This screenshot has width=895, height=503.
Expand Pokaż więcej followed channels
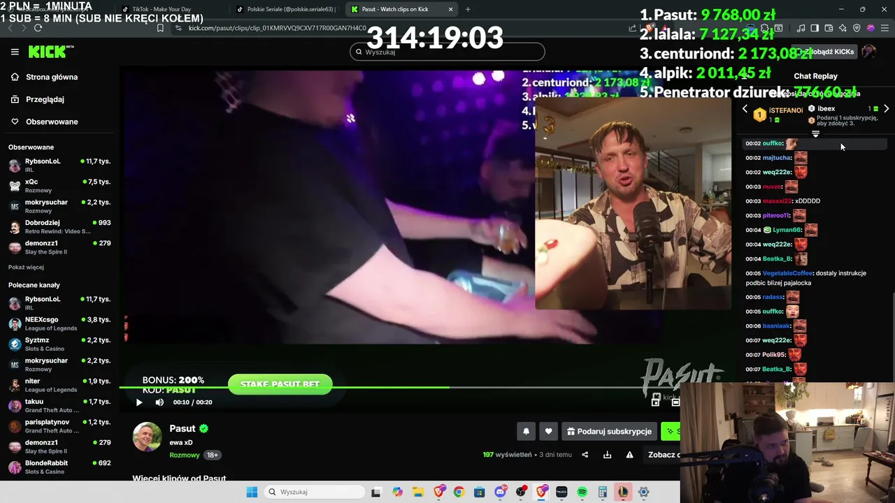(26, 267)
